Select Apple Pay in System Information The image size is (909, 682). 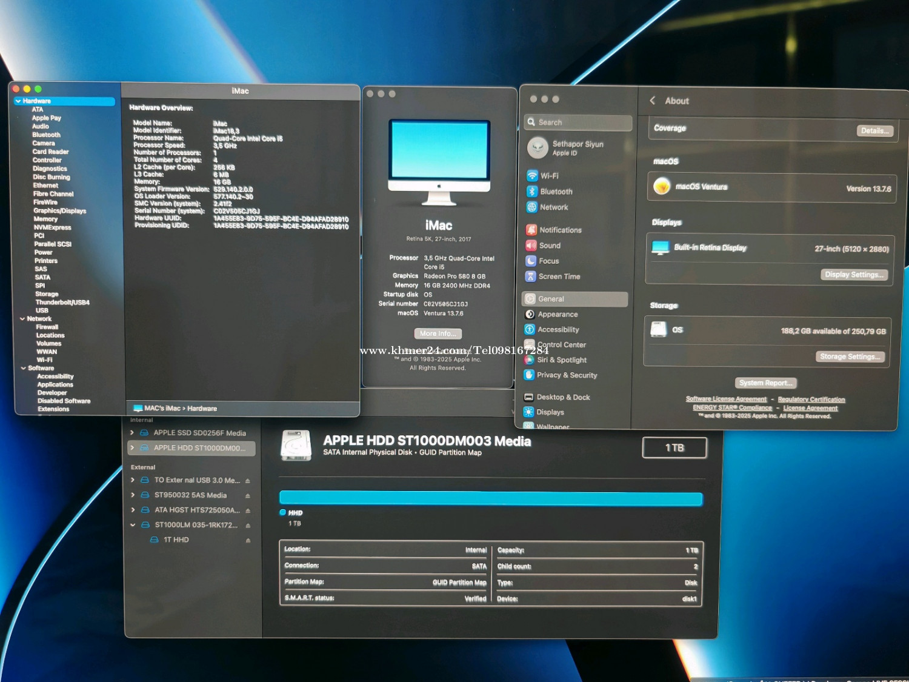click(47, 118)
